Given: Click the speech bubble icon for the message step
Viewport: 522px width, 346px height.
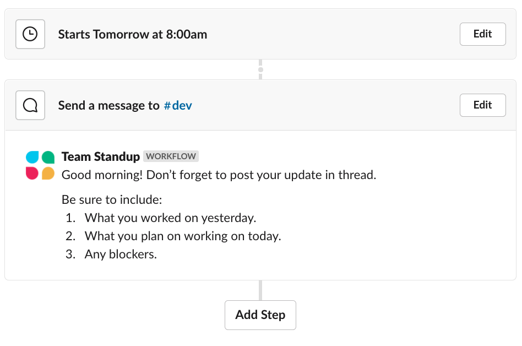Looking at the screenshot, I should pos(30,105).
